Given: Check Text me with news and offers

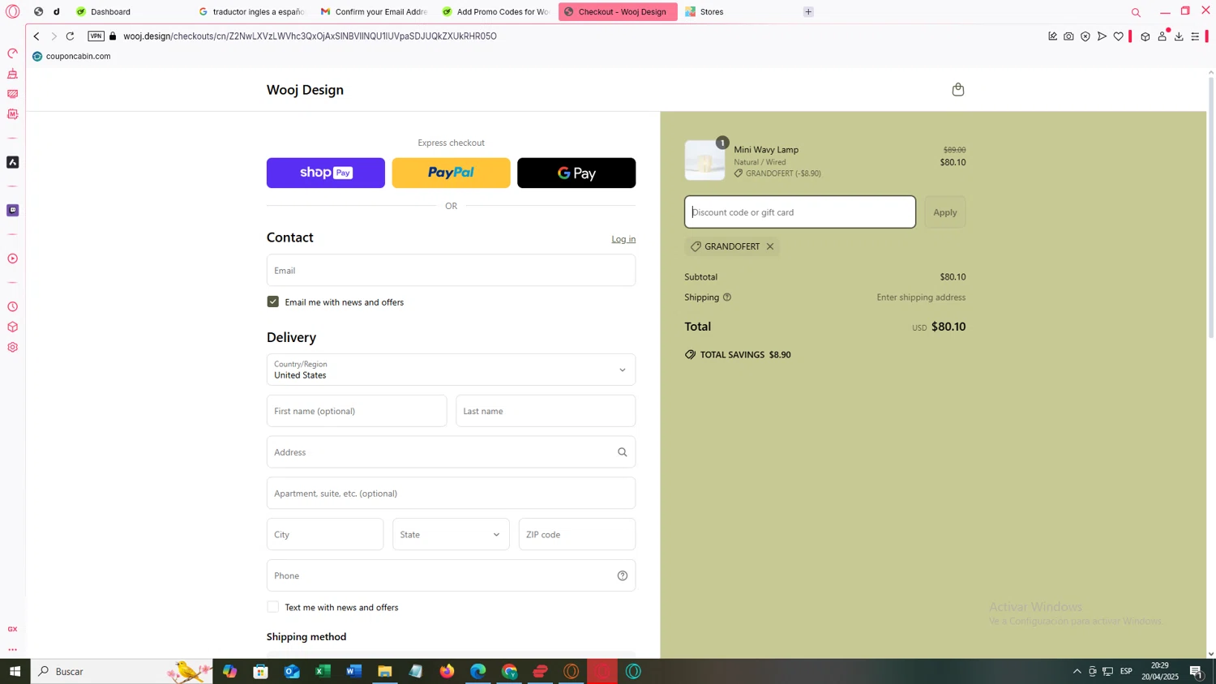Looking at the screenshot, I should (x=273, y=607).
